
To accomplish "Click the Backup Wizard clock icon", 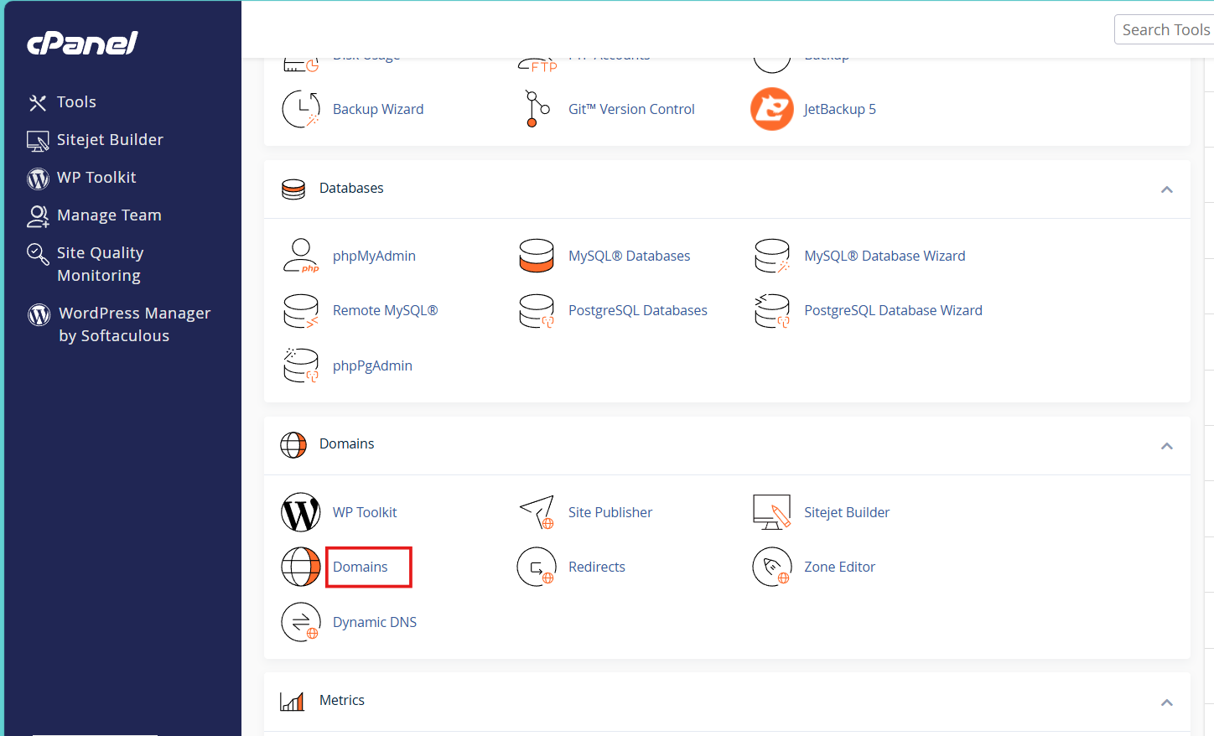I will pyautogui.click(x=301, y=109).
